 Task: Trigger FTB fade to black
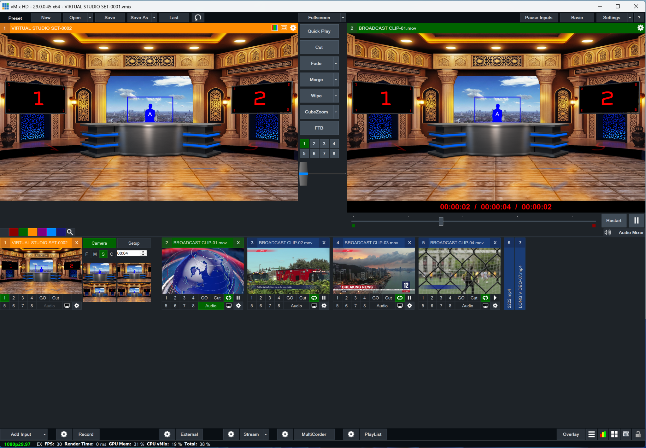point(319,128)
